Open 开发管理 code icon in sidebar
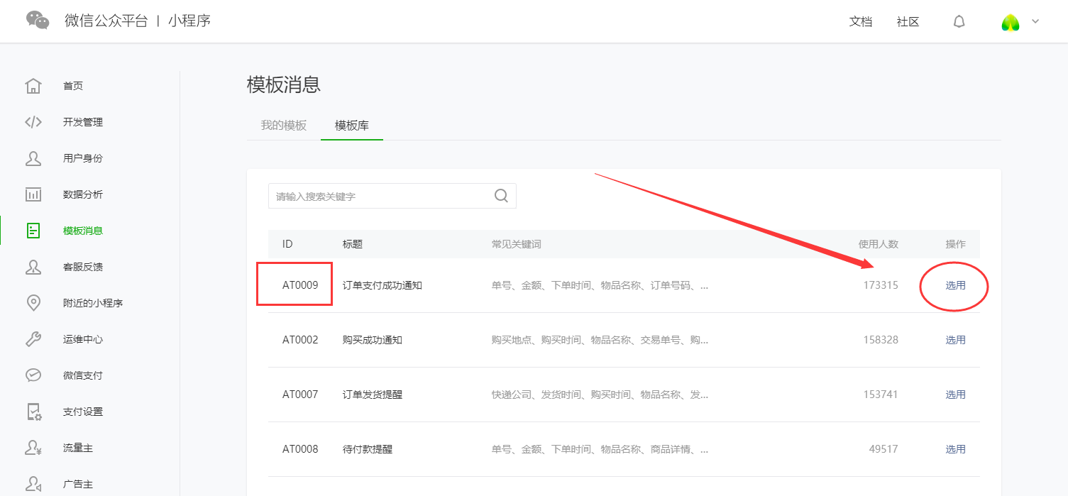 (33, 122)
